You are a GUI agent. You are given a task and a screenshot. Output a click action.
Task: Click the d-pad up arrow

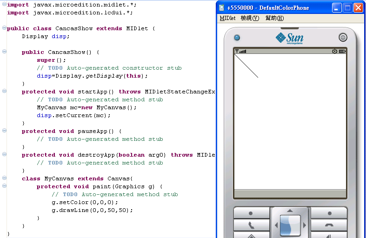[290, 211]
